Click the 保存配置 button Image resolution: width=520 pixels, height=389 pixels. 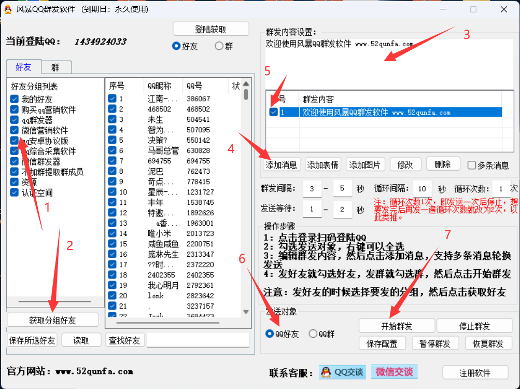(382, 343)
